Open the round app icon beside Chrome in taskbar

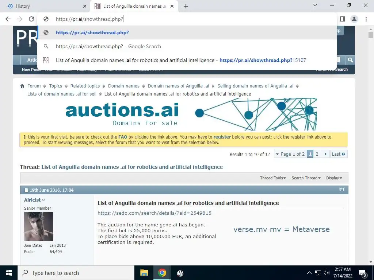180,273
